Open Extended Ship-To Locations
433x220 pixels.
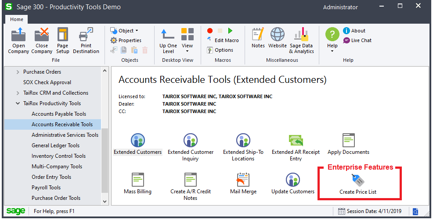(x=243, y=148)
